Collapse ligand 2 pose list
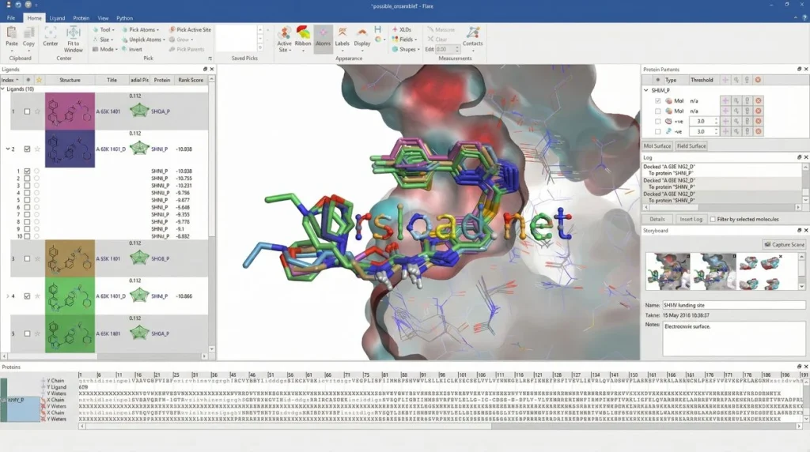Screen dimensions: 810x452 tap(8, 149)
